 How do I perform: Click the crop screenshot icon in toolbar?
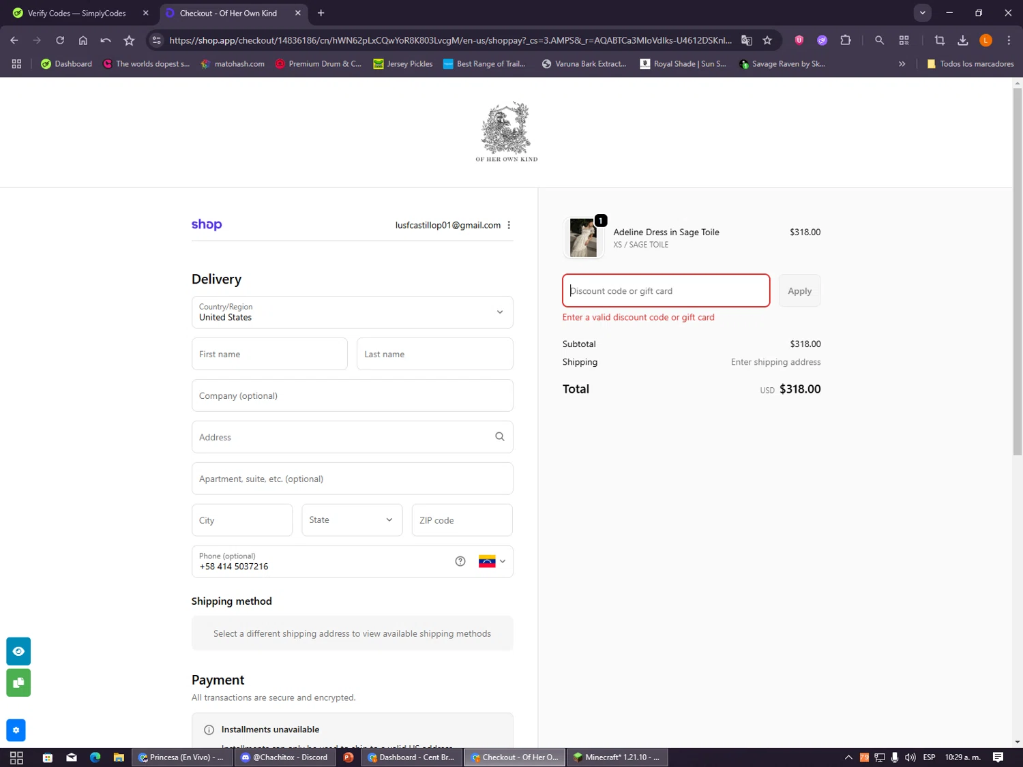(940, 40)
